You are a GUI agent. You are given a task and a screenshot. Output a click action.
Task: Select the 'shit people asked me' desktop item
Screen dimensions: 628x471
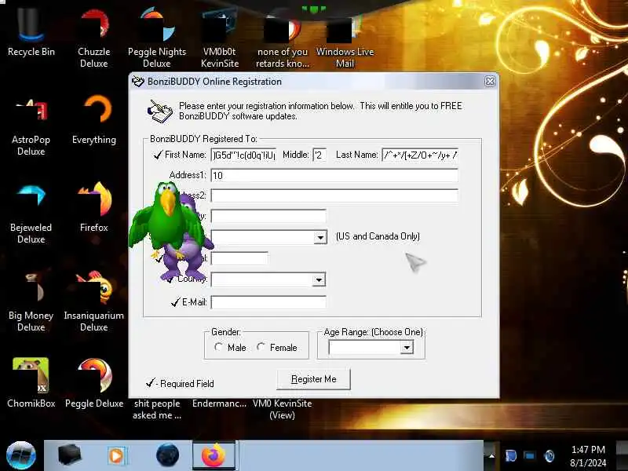point(156,409)
